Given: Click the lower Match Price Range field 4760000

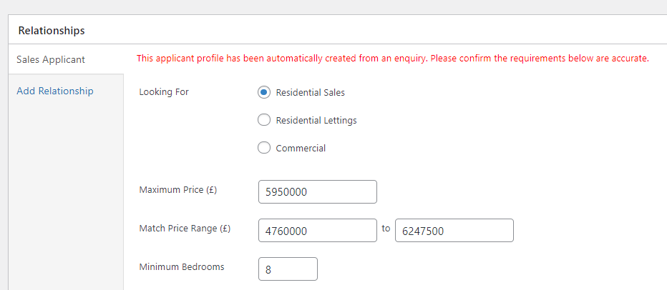Looking at the screenshot, I should pyautogui.click(x=317, y=231).
